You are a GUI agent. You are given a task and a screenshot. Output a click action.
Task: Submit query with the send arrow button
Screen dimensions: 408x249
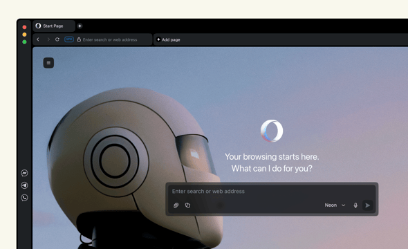click(x=368, y=205)
